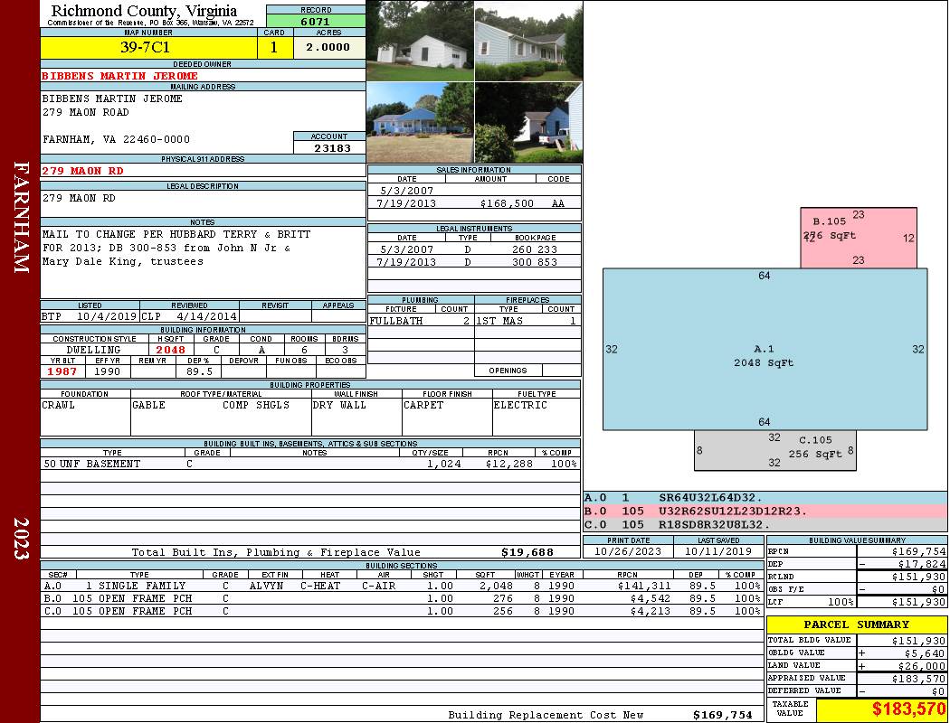The height and width of the screenshot is (723, 950).
Task: Click deeded owner name in red
Action: [x=120, y=76]
